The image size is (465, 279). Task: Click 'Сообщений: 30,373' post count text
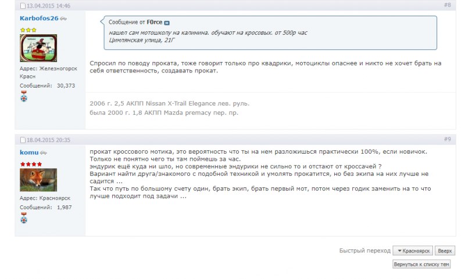tap(48, 85)
